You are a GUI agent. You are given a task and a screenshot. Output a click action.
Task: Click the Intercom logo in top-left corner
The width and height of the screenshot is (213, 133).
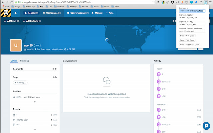pos(6,13)
